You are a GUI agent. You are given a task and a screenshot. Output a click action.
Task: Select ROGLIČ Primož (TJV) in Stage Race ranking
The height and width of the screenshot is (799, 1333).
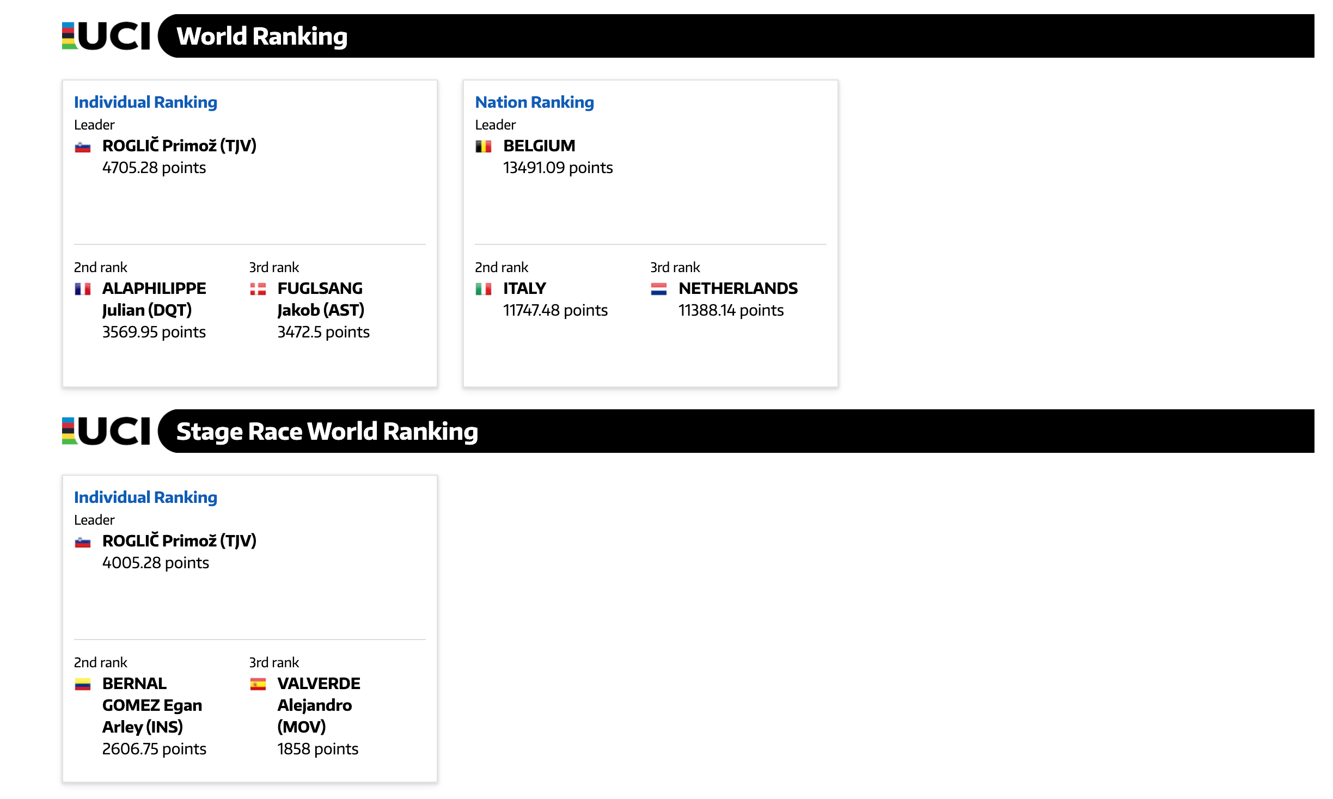(179, 540)
